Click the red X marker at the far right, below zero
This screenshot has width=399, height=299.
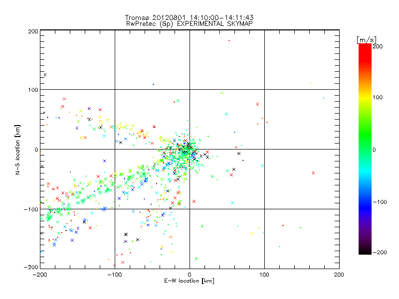click(x=314, y=173)
